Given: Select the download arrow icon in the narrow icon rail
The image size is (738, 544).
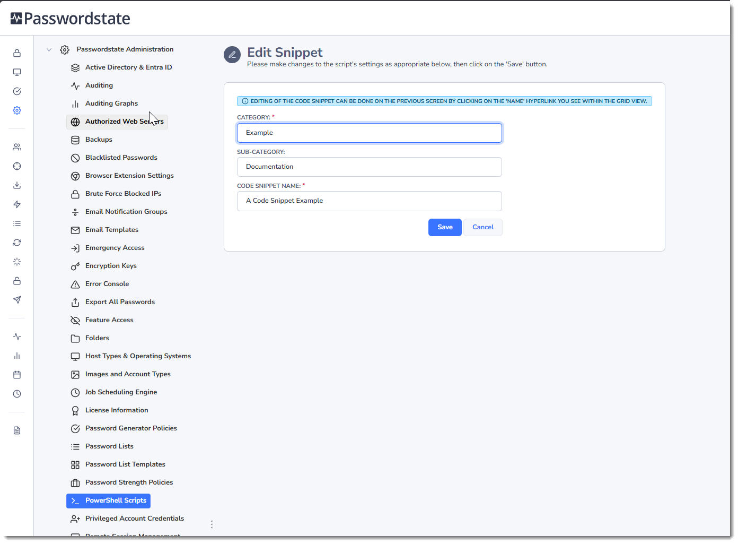Looking at the screenshot, I should point(17,185).
